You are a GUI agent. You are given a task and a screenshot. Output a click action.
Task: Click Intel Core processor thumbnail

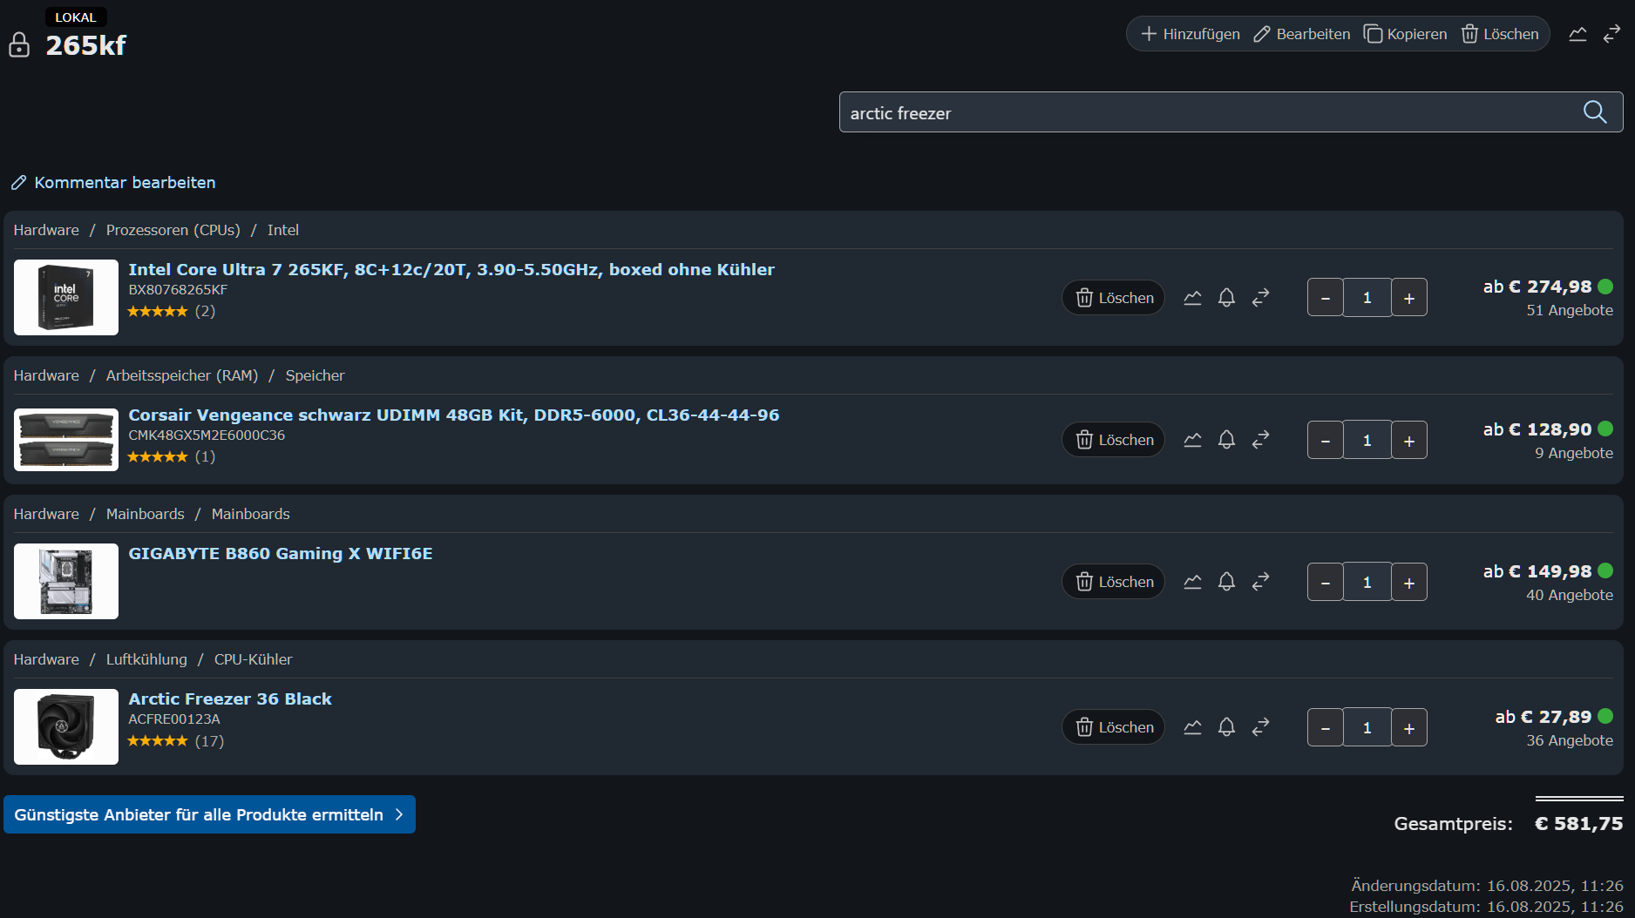[x=66, y=297]
